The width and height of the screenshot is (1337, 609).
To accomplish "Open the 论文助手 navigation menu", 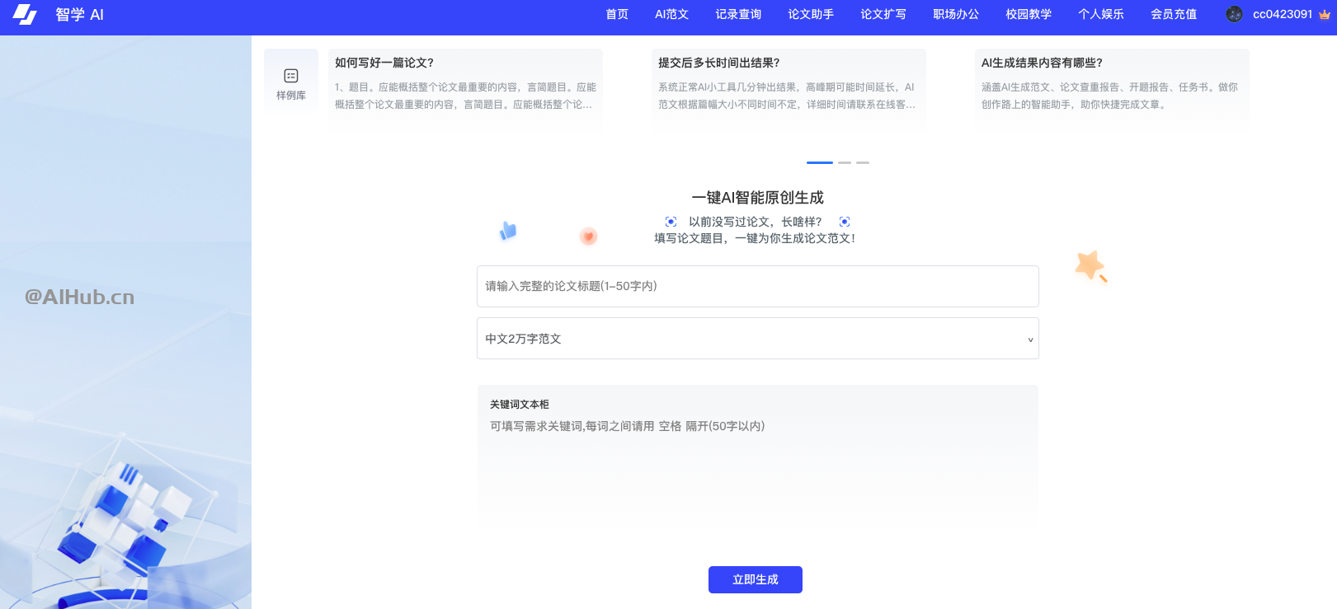I will (x=810, y=14).
